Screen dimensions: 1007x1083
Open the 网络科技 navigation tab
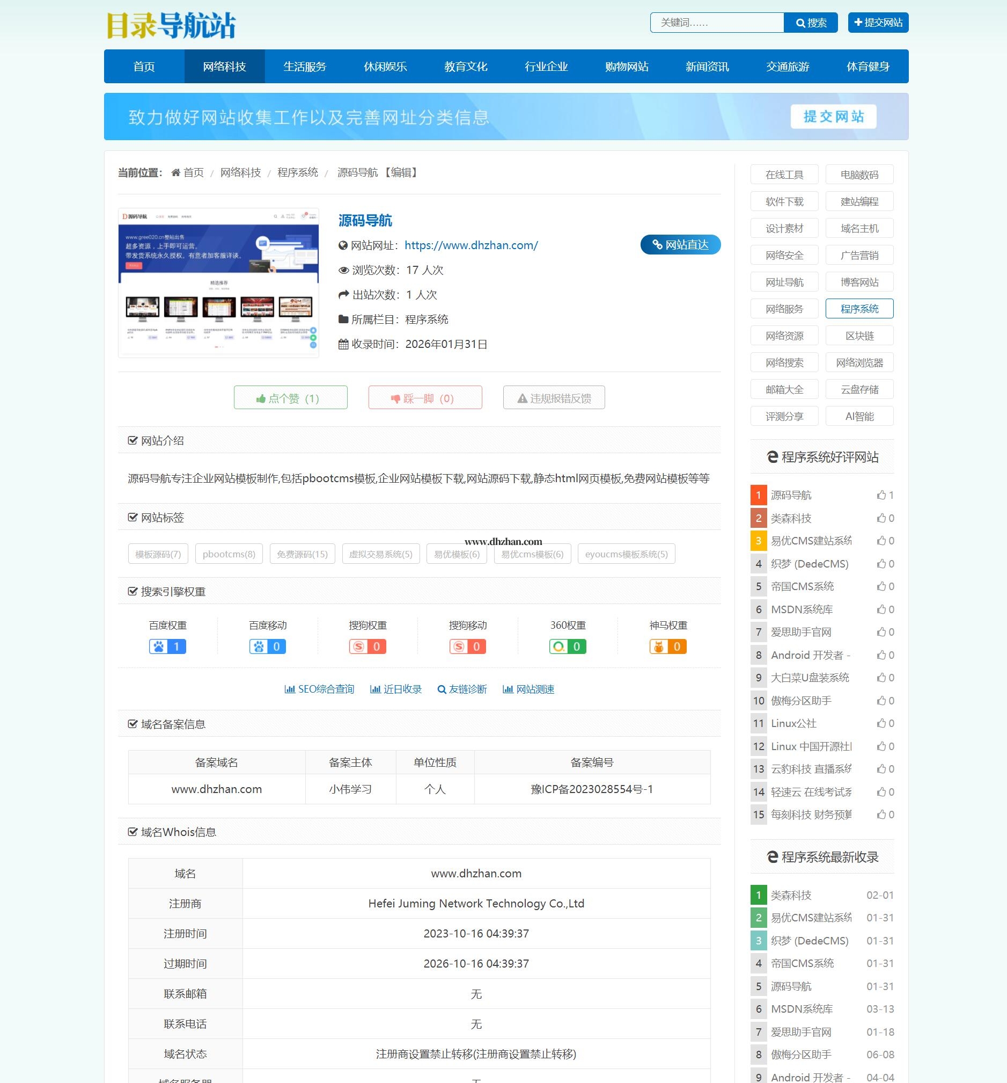(x=224, y=67)
